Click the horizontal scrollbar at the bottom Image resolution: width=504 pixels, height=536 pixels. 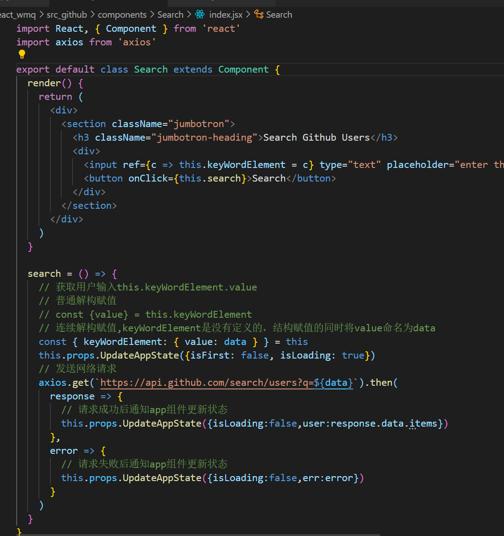(x=200, y=534)
